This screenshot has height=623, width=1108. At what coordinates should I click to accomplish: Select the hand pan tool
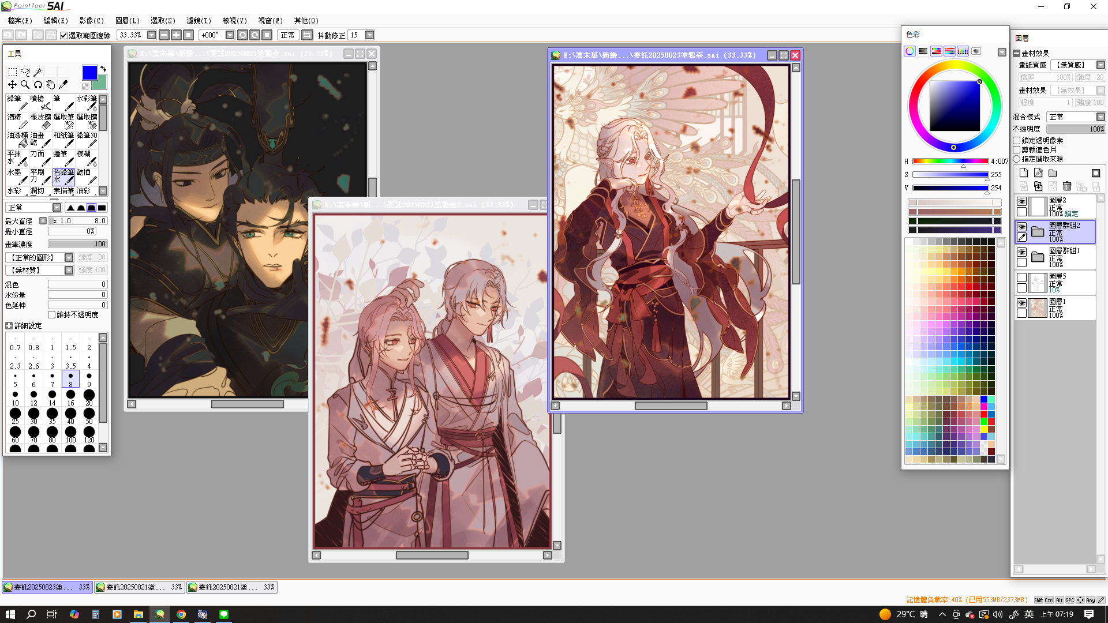50,85
